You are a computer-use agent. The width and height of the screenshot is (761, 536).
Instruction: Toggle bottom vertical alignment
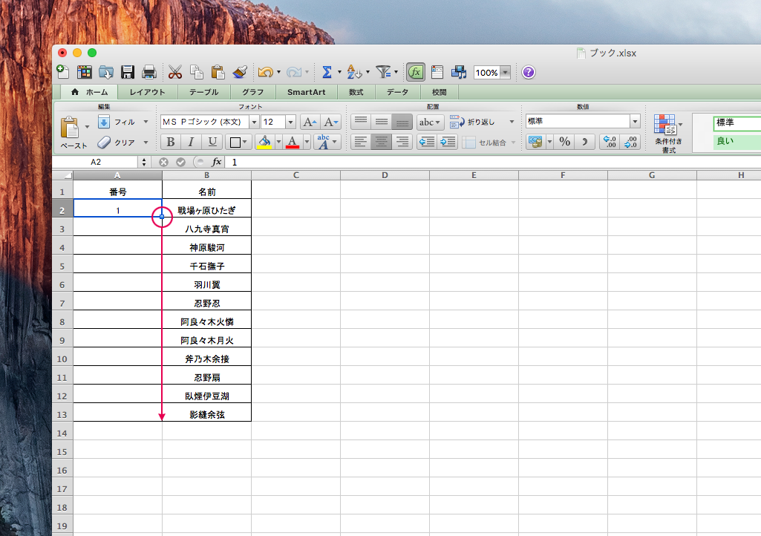point(402,121)
